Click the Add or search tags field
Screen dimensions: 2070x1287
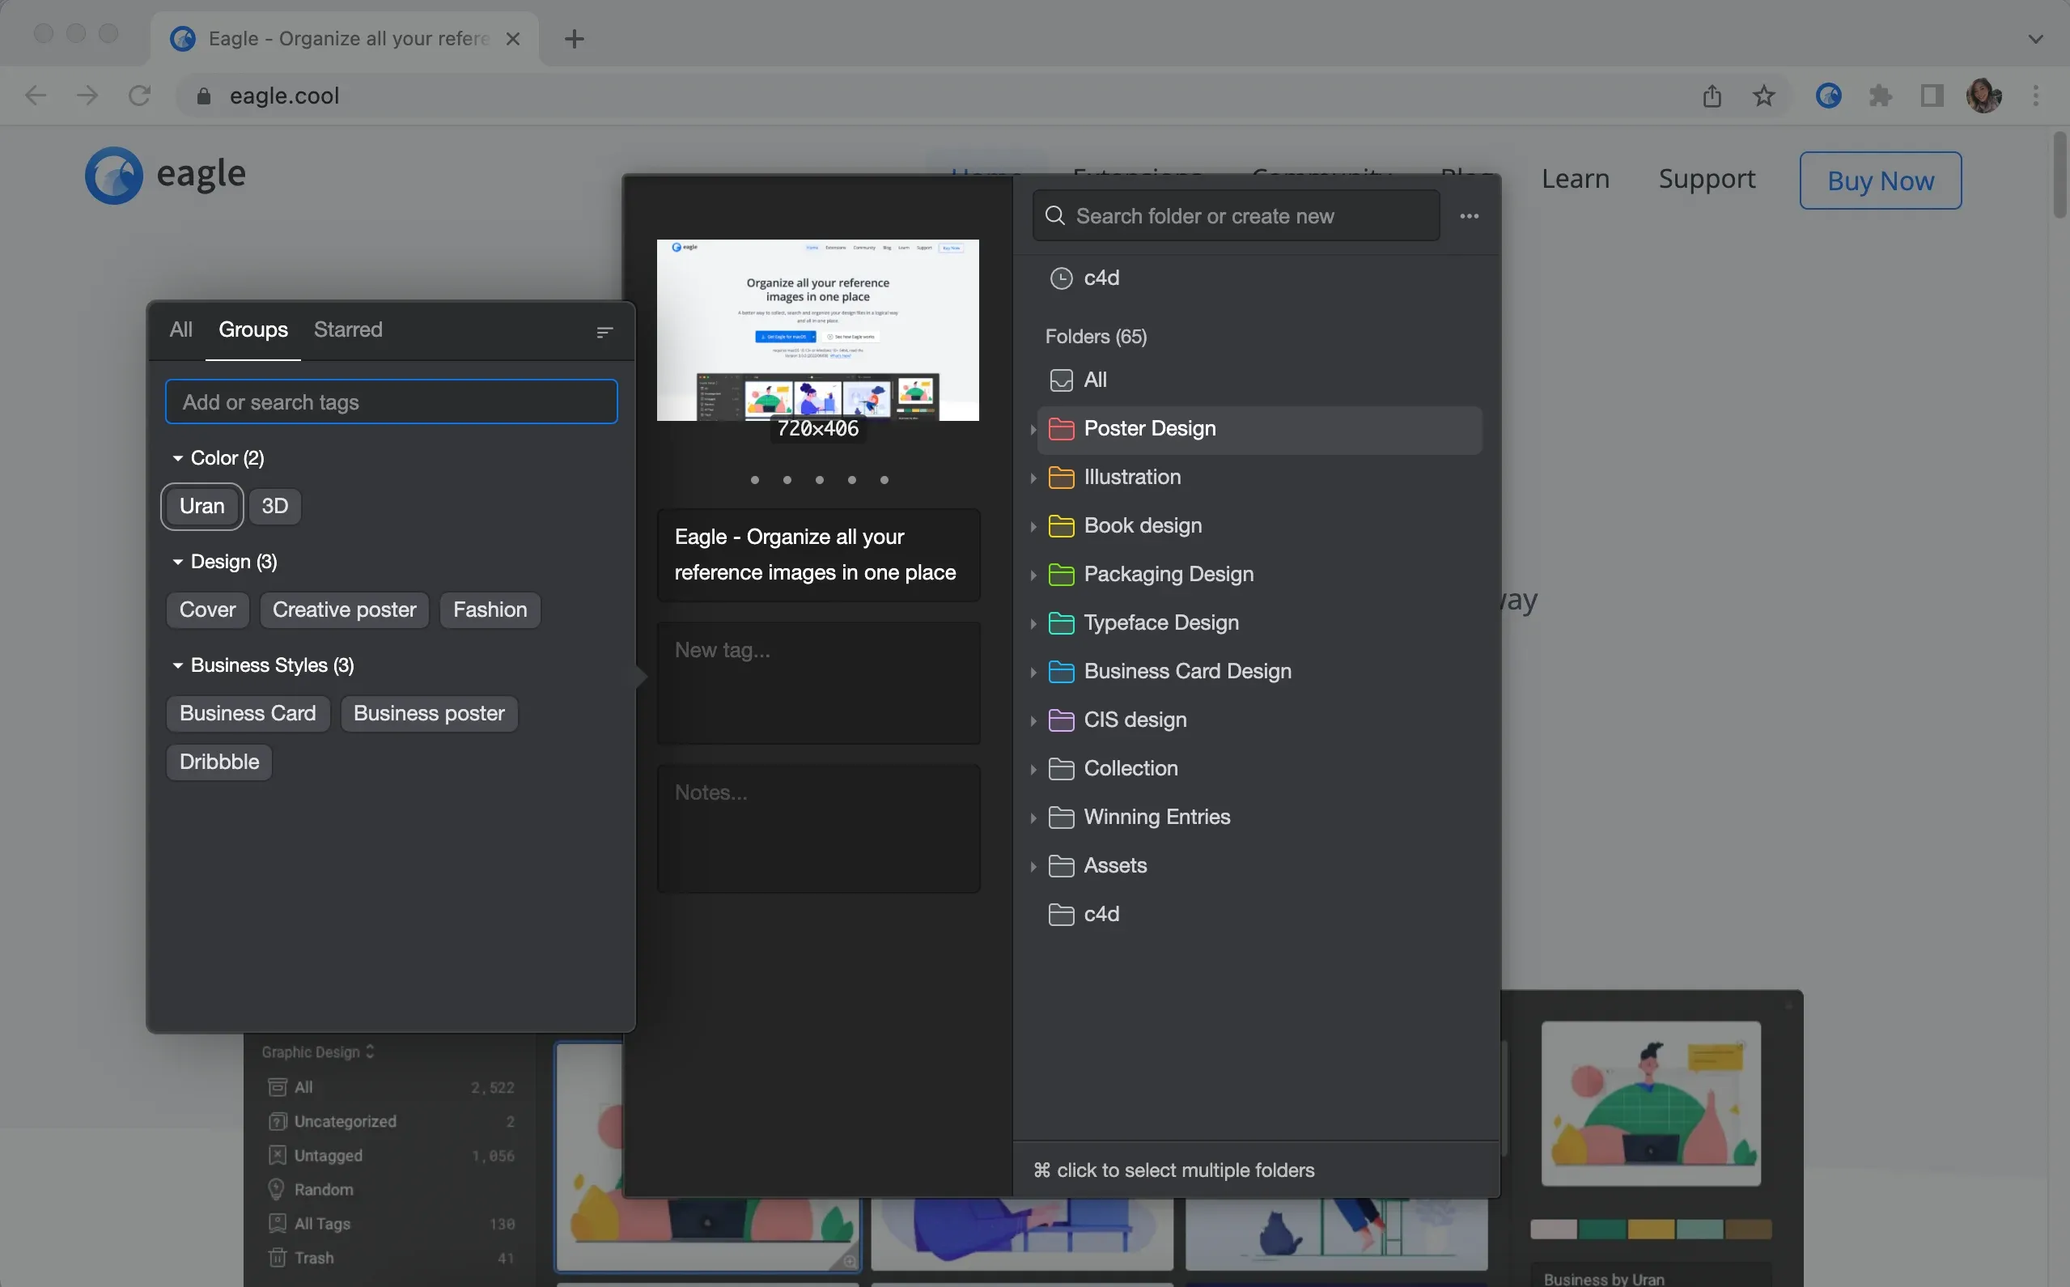(x=392, y=401)
